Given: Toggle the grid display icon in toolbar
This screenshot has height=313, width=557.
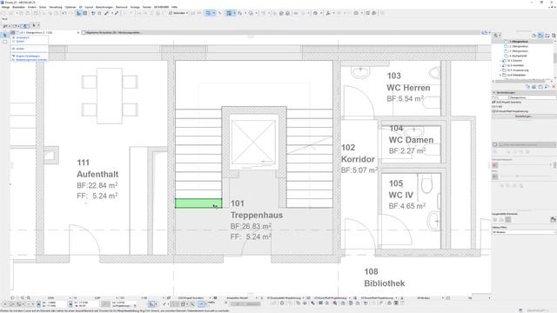Looking at the screenshot, I should (x=85, y=13).
